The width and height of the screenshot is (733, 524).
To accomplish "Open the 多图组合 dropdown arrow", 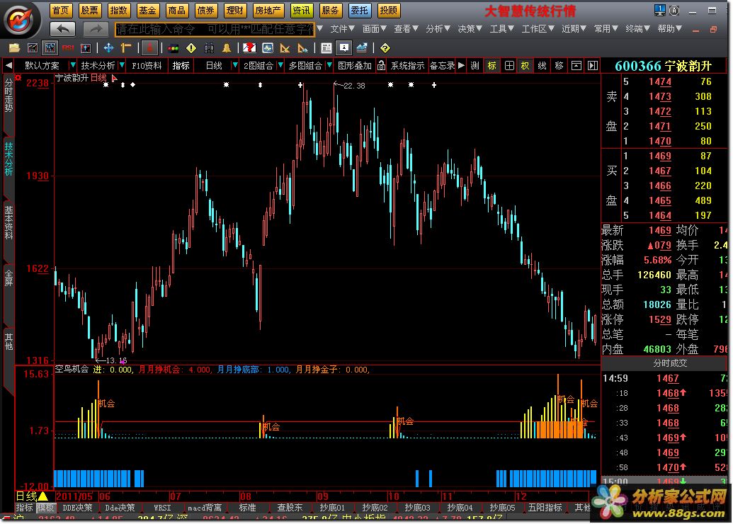I will [329, 65].
